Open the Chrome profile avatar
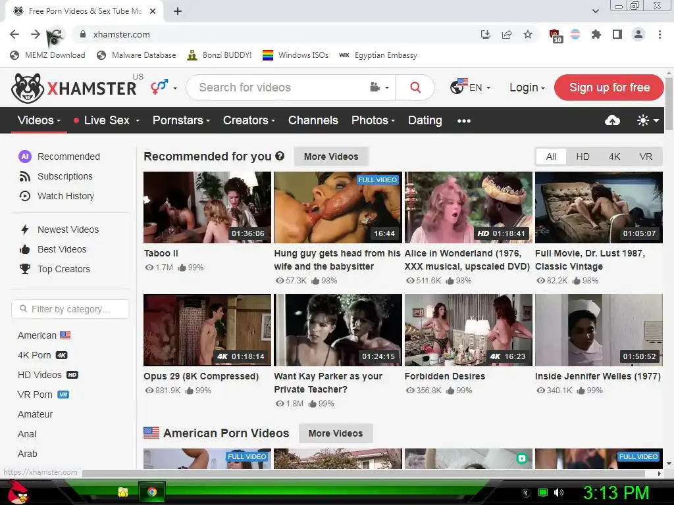 (x=638, y=34)
